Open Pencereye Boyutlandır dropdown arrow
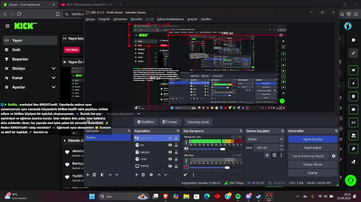The height and width of the screenshot is (202, 361). (x=138, y=114)
